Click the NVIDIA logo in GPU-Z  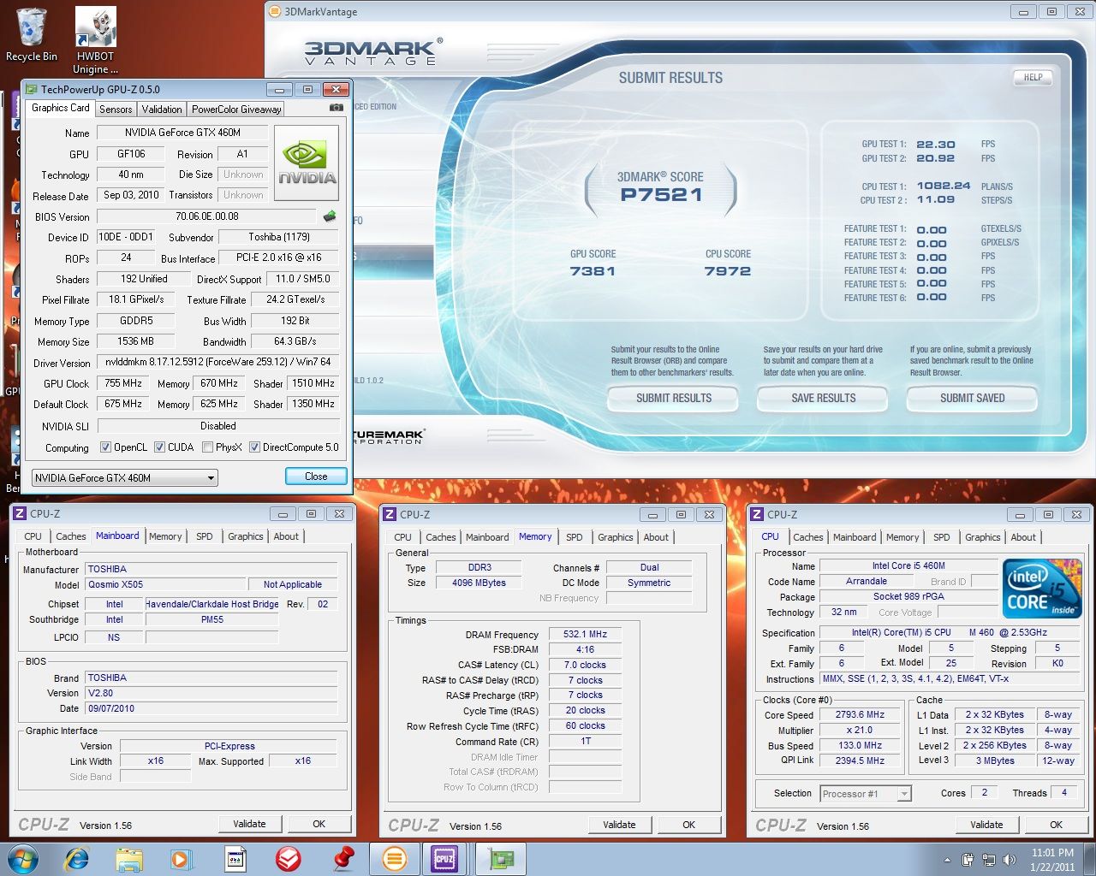[307, 163]
